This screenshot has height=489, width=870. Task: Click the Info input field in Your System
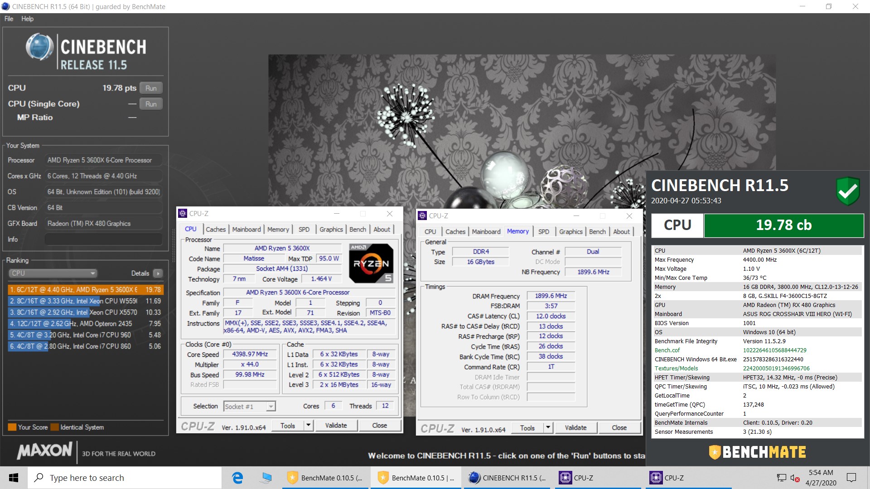pyautogui.click(x=103, y=240)
